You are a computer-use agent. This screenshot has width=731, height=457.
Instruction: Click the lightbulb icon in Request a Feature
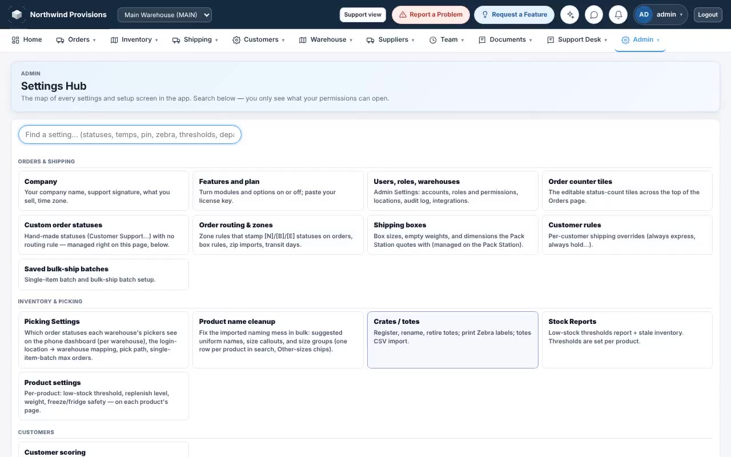[x=485, y=14]
